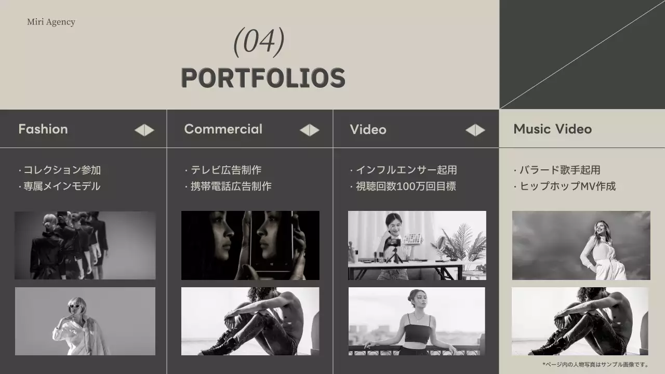Open the smiling woman against cloudy sky photo

tap(581, 245)
